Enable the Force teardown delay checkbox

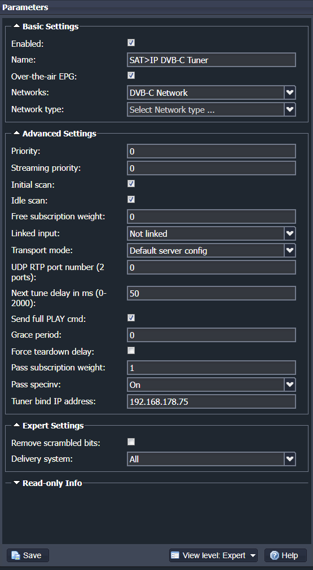(131, 351)
